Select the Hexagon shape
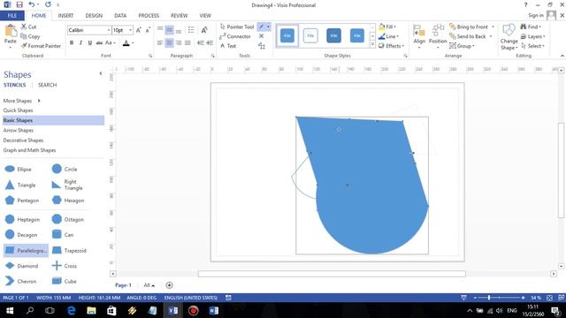Viewport: 566px width, 318px height. [x=68, y=201]
